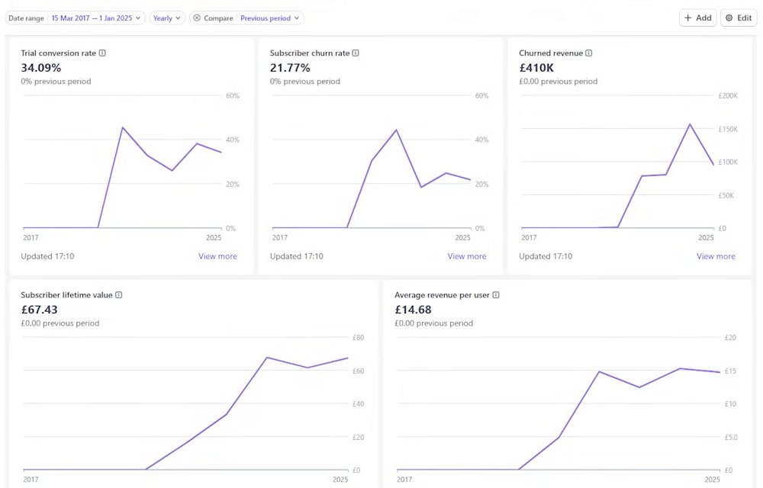763x488 pixels.
Task: Click the Add button
Action: tap(698, 18)
